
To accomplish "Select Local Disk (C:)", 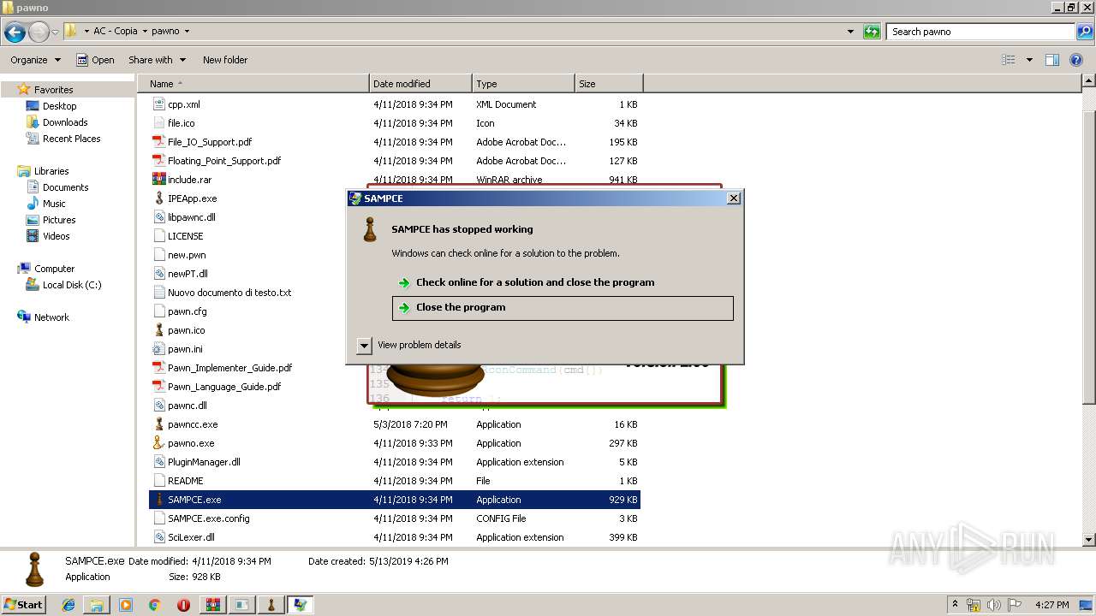I will click(72, 285).
